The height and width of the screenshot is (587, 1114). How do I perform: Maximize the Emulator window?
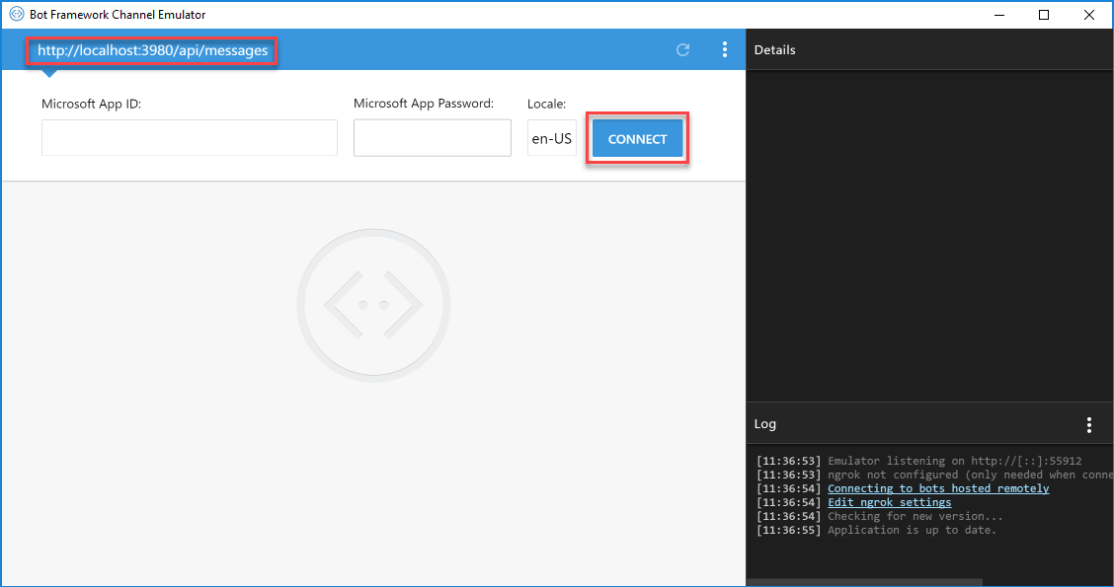click(x=1044, y=14)
